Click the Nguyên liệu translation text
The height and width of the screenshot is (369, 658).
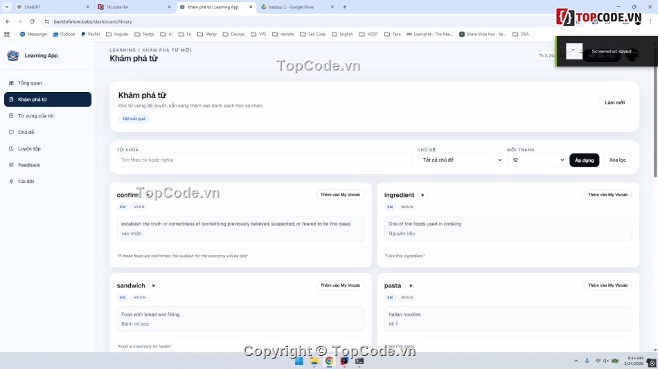pos(402,234)
